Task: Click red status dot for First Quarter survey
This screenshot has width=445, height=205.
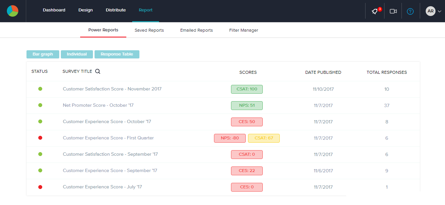Action: pyautogui.click(x=40, y=138)
